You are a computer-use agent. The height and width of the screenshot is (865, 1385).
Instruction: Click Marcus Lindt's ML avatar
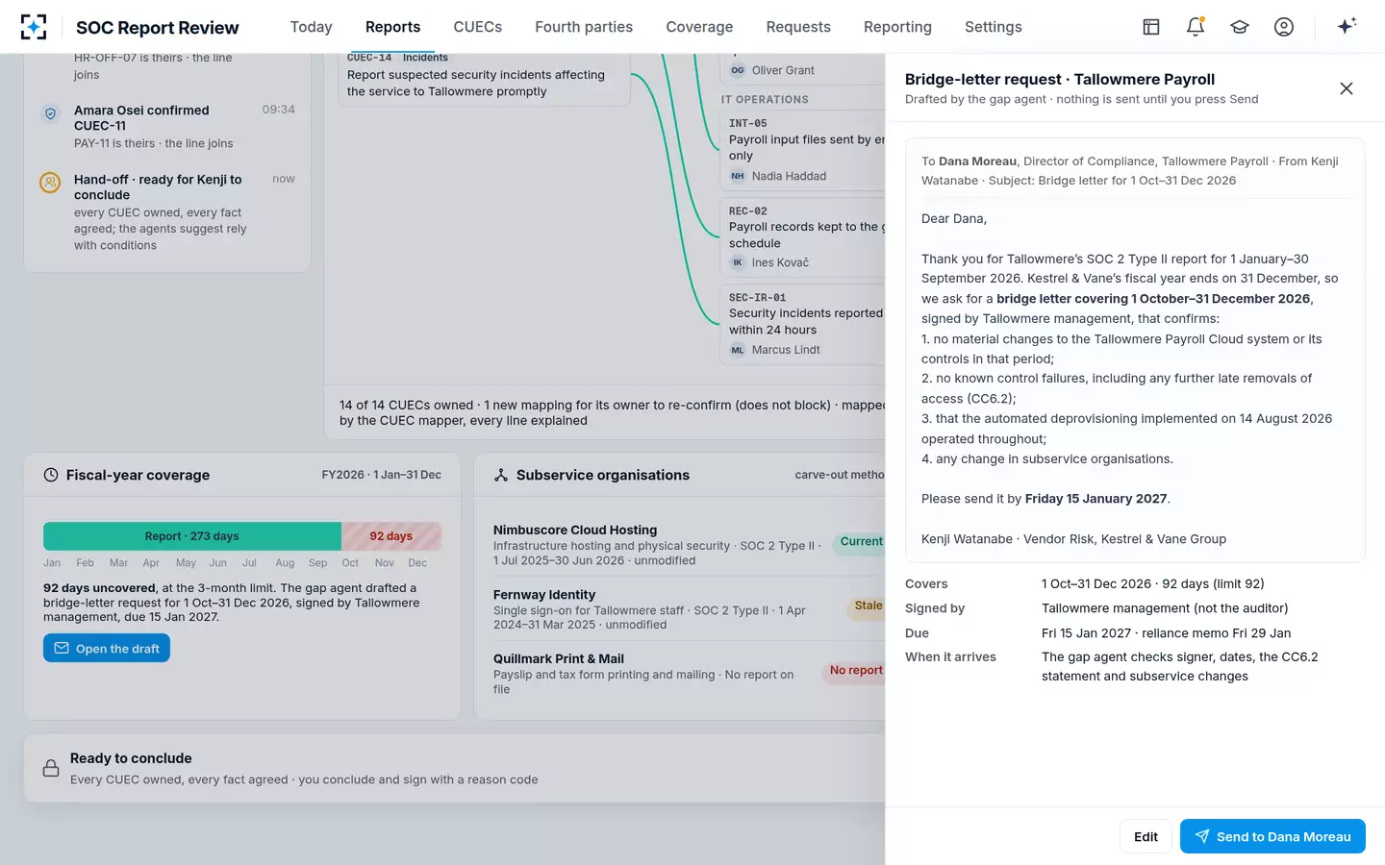tap(738, 350)
